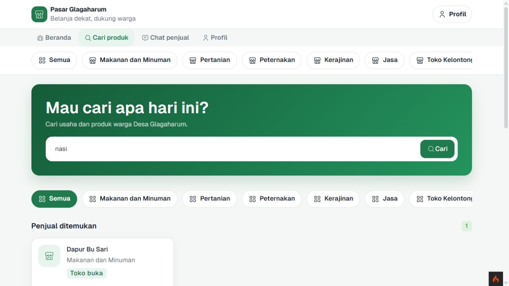The width and height of the screenshot is (509, 286).
Task: Open the Profil button in header
Action: point(452,14)
